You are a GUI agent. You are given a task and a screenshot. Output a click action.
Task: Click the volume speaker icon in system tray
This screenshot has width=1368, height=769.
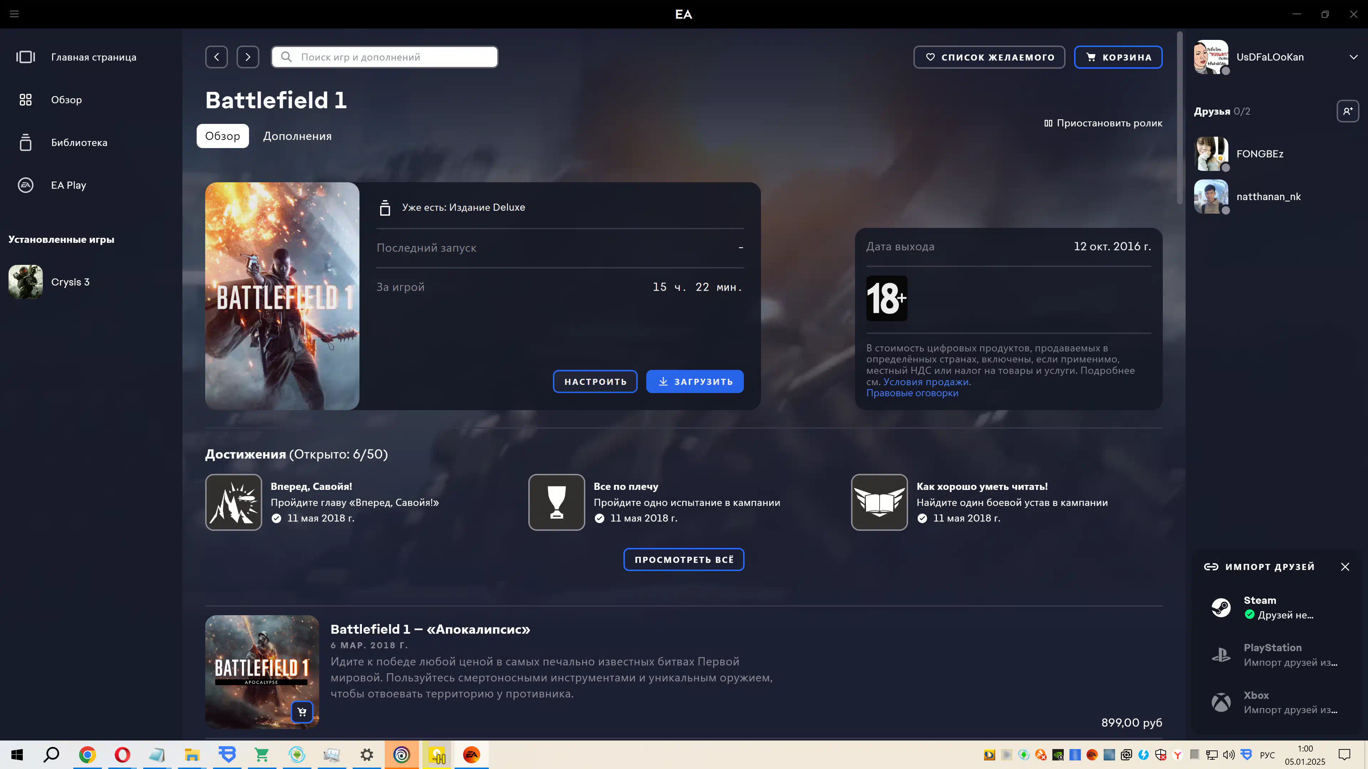[x=1229, y=755]
